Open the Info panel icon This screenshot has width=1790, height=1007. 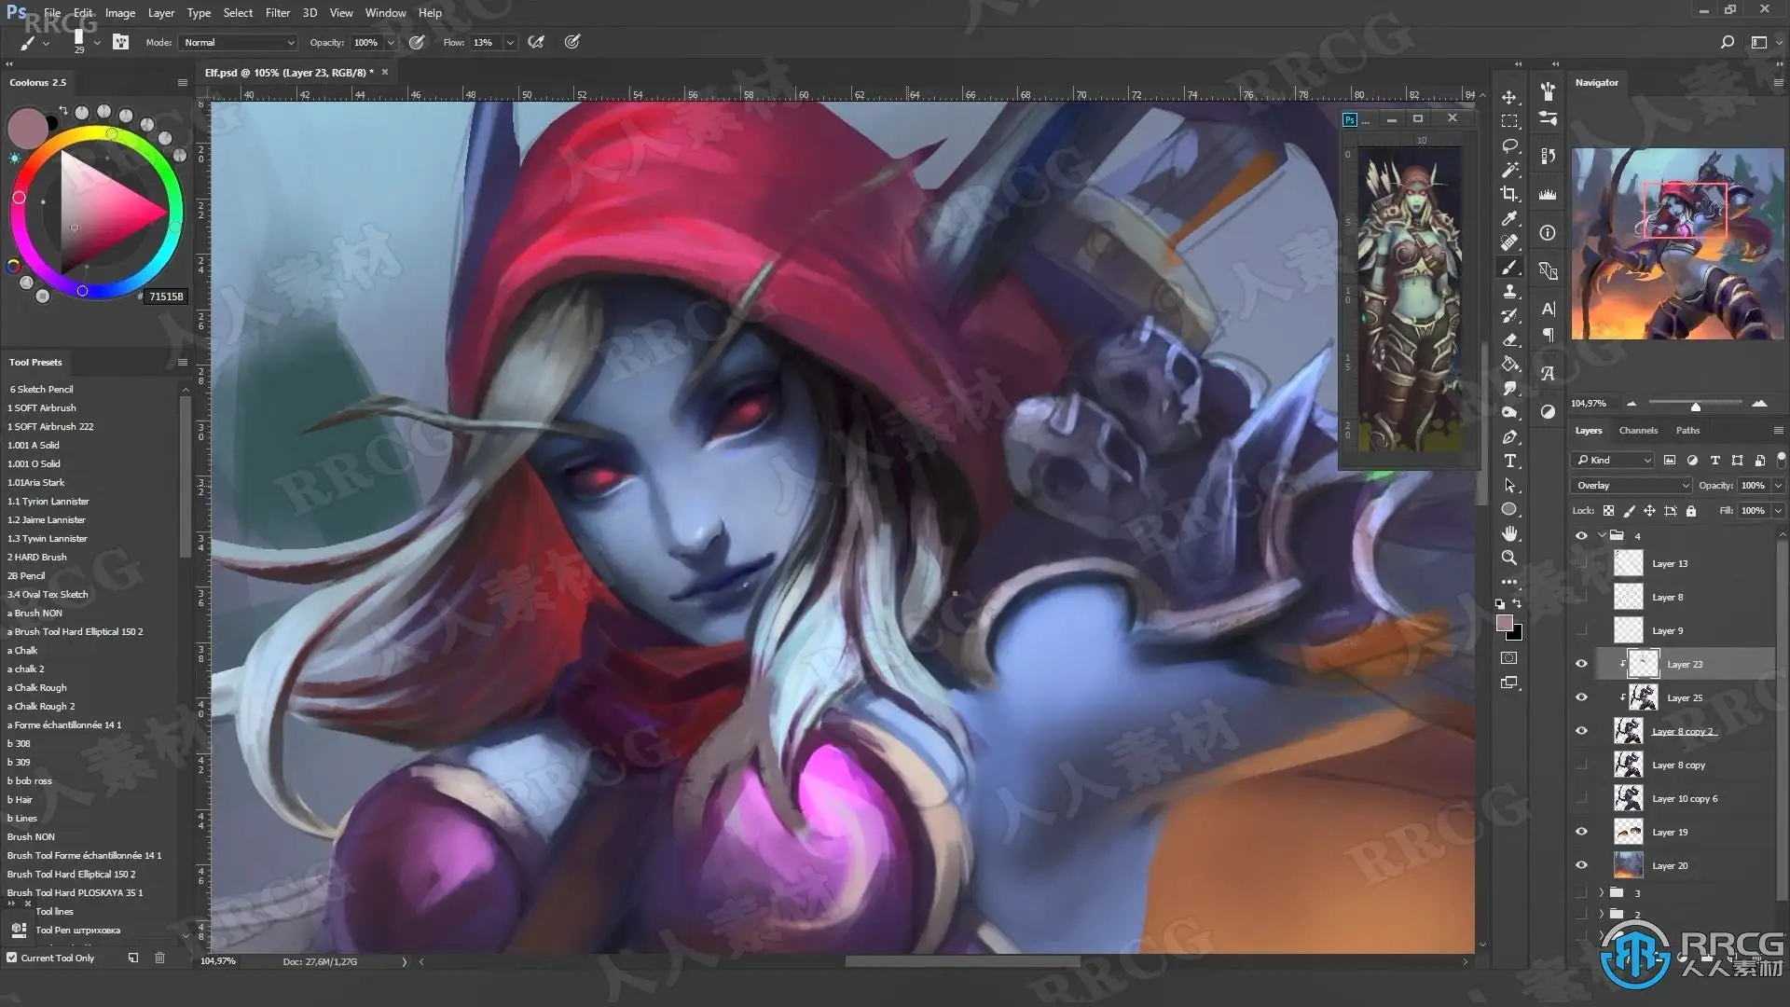click(1548, 233)
